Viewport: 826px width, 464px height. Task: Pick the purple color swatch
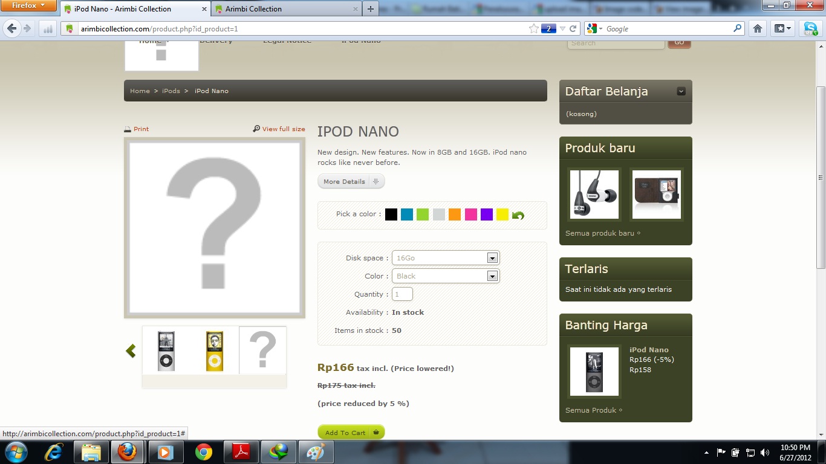pos(487,214)
